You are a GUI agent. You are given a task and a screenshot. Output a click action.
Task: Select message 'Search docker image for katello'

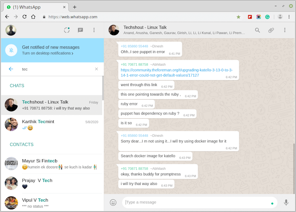[x=155, y=156]
